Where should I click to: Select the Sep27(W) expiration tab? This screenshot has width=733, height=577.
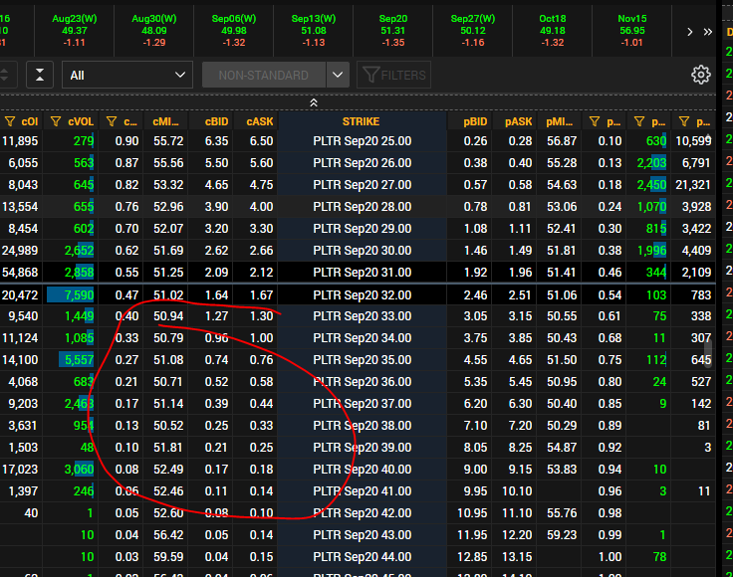[473, 31]
